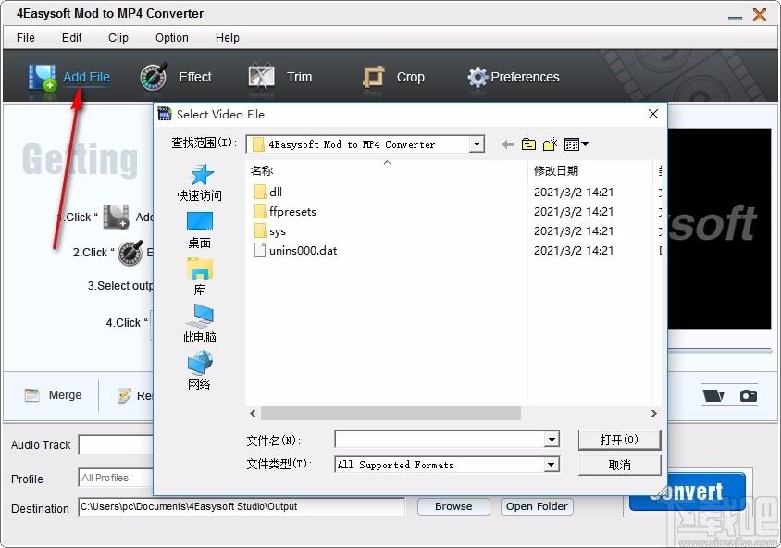781x548 pixels.
Task: Select the sys folder
Action: (x=270, y=231)
